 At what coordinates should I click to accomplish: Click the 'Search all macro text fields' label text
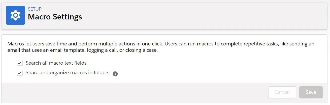tap(56, 63)
